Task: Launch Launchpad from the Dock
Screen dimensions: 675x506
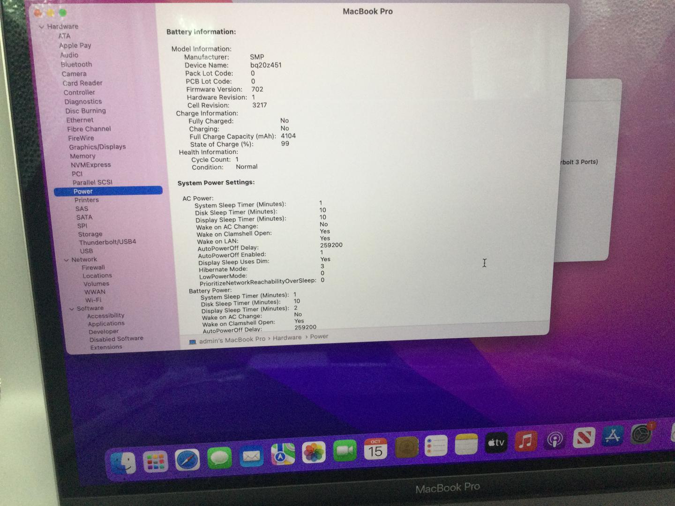Action: pyautogui.click(x=155, y=461)
